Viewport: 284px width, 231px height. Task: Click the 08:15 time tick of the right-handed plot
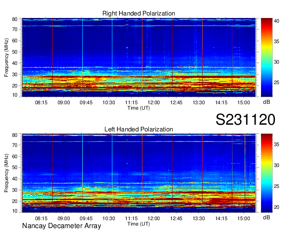click(x=41, y=103)
